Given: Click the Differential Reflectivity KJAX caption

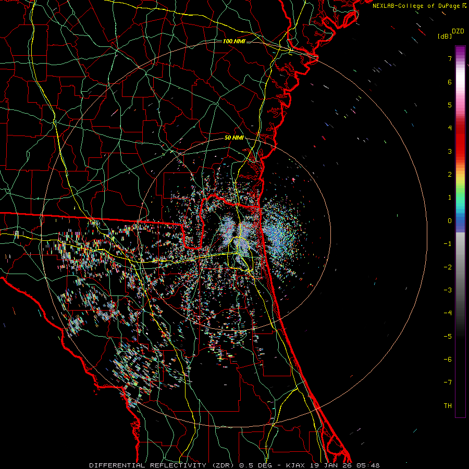Looking at the screenshot, I should click(234, 465).
